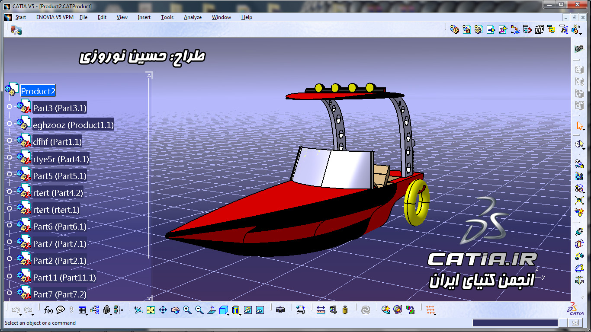Select Part7 (Part7.1) in tree
The width and height of the screenshot is (591, 332).
click(x=60, y=244)
